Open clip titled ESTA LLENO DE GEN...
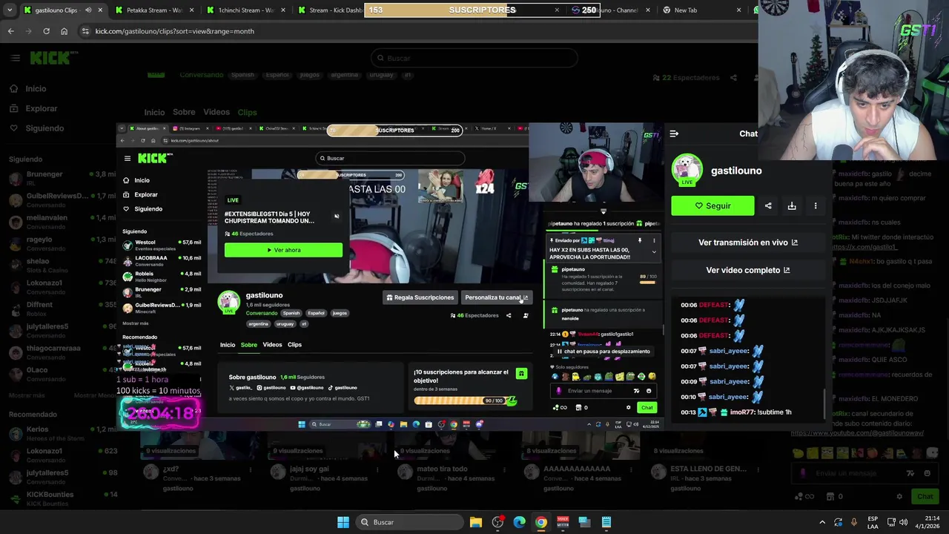Screen dimensions: 949x534 (708, 469)
